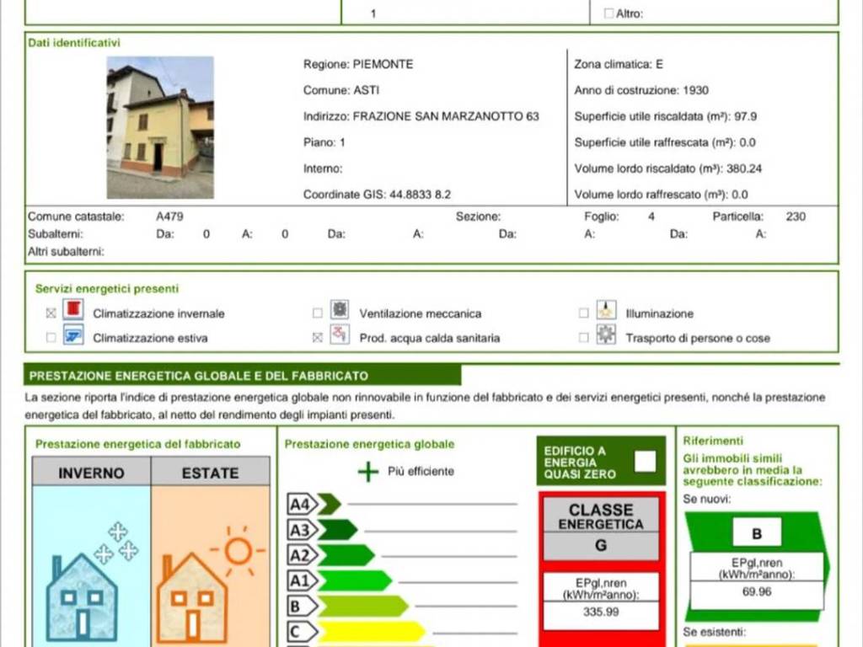Click the Ventilazione meccanica fan icon
The width and height of the screenshot is (863, 647).
click(340, 310)
